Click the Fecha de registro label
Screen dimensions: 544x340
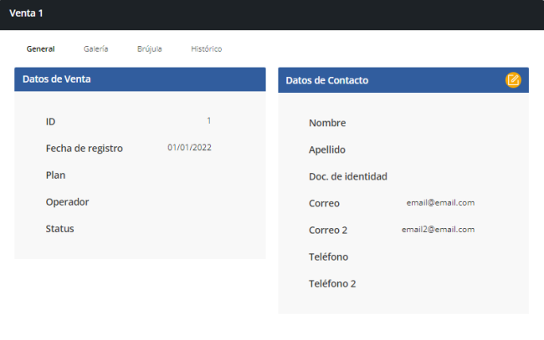pos(85,149)
